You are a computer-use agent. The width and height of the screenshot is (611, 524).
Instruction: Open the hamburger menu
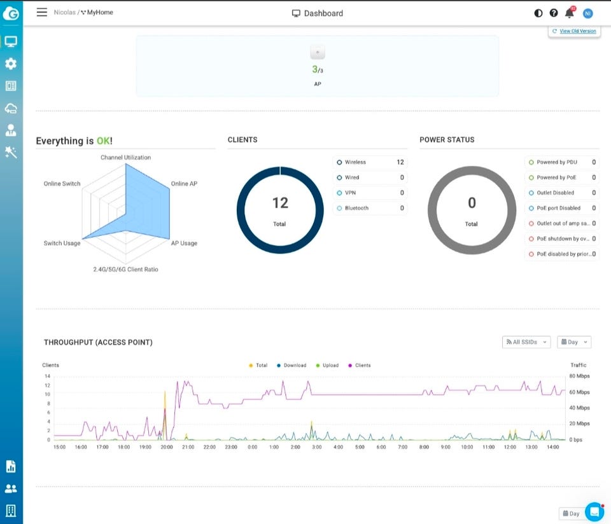(x=42, y=13)
